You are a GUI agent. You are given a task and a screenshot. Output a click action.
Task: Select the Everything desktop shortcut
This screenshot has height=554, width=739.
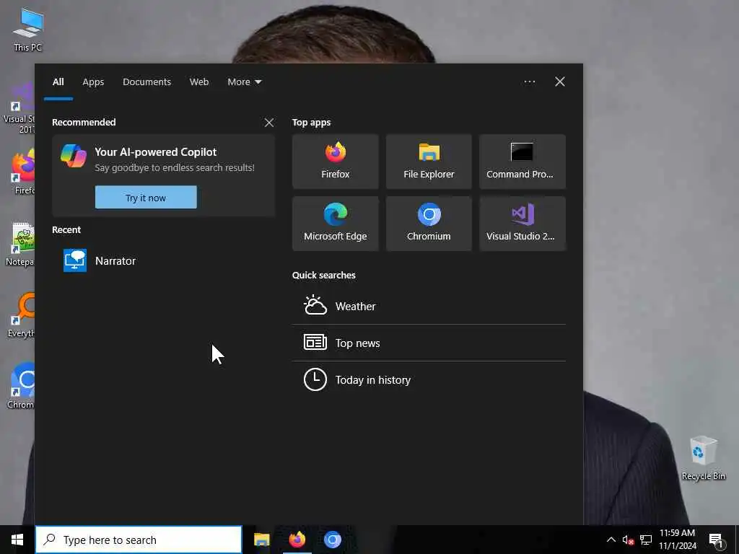coord(21,315)
